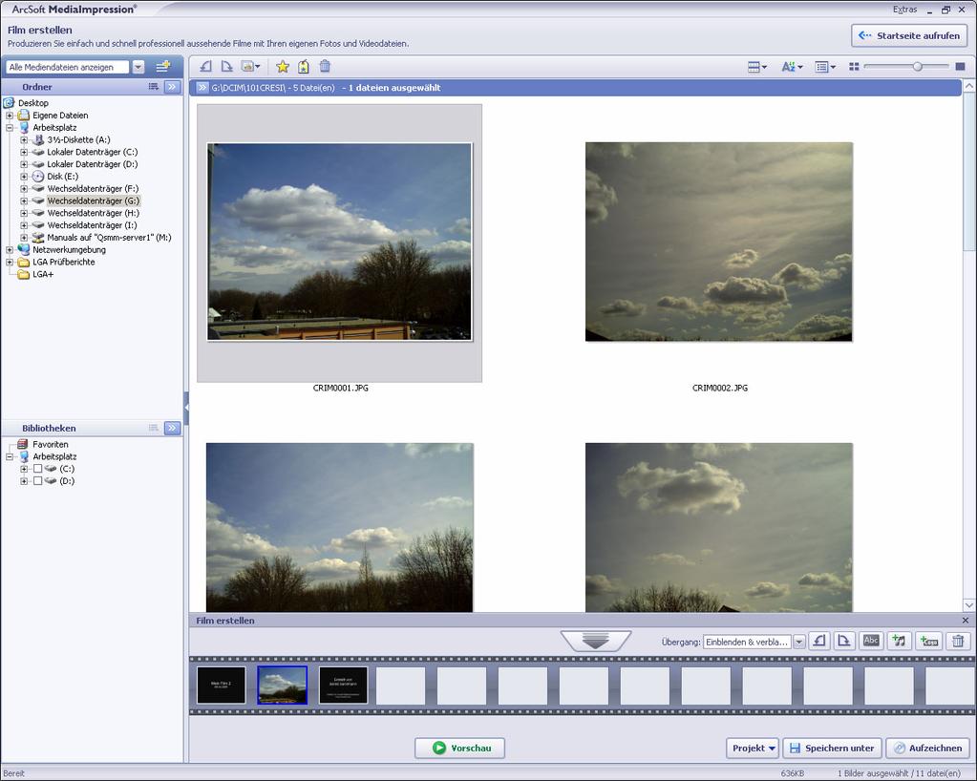Click the Desktop root in the folder tree

click(x=33, y=103)
